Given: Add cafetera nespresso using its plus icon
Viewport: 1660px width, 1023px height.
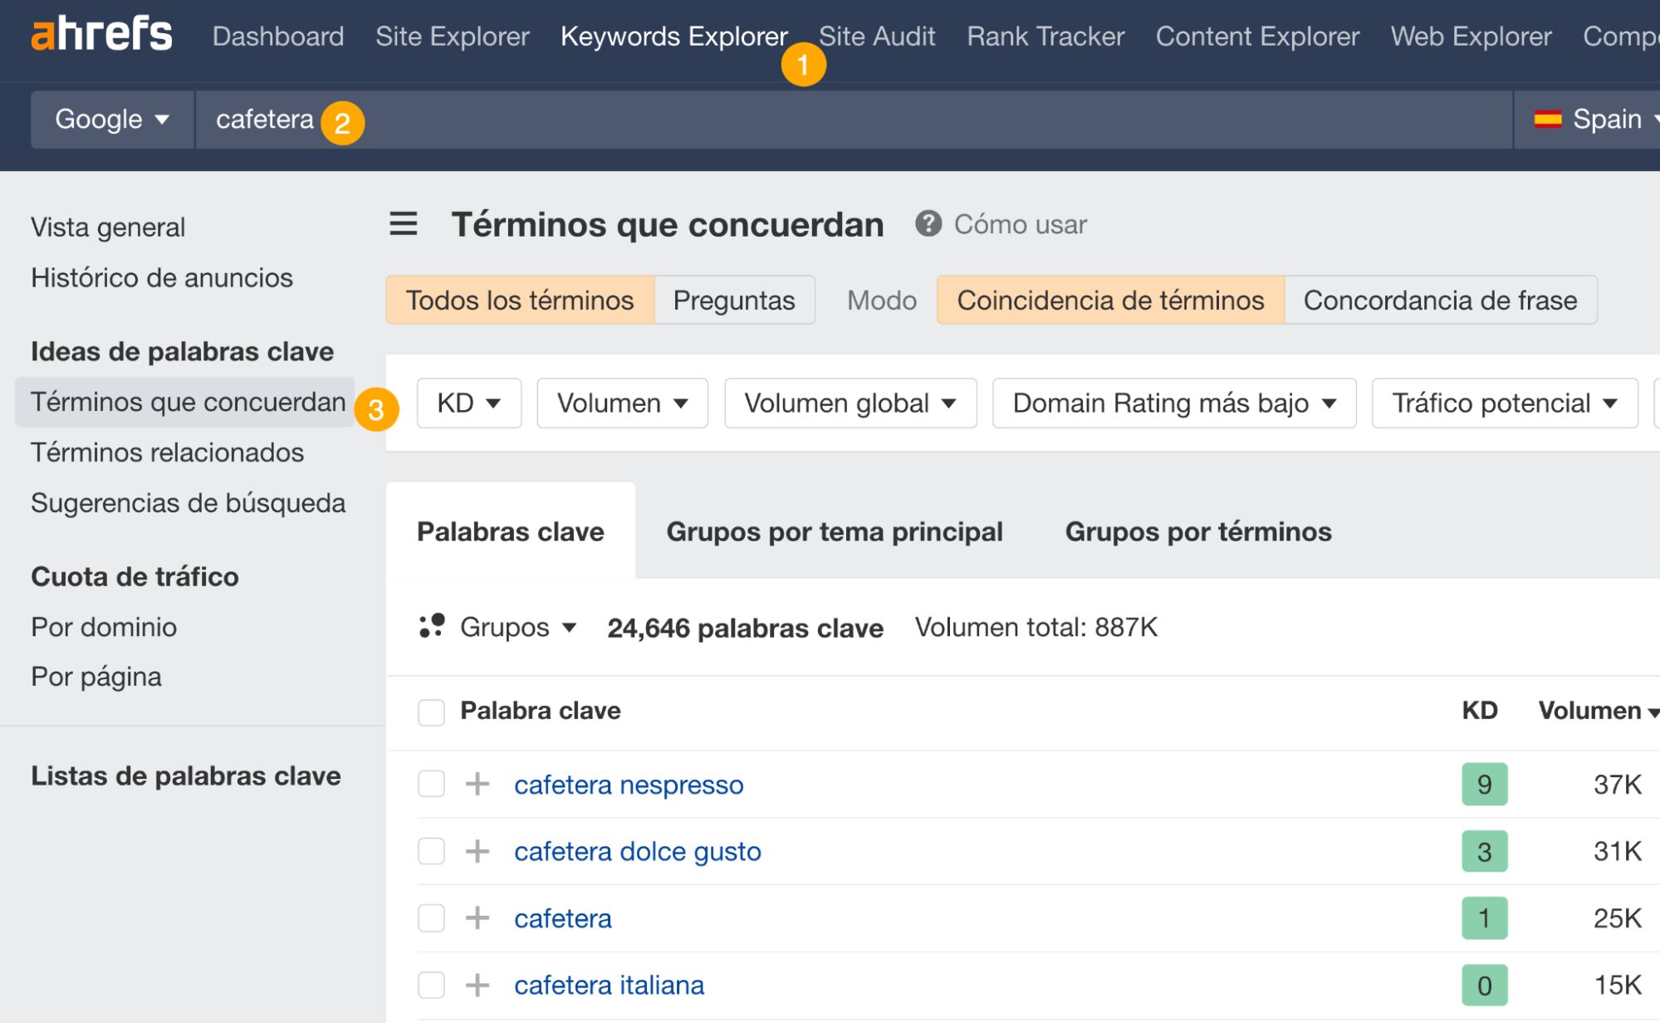Looking at the screenshot, I should (x=478, y=784).
